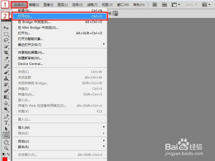Viewport: 215px width, 161px height.
Task: Select the Lasso tool
Action: point(6,40)
